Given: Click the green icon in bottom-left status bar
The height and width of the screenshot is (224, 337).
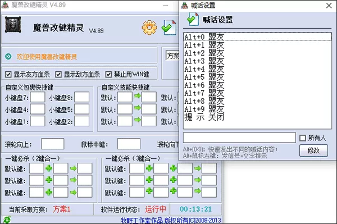Looking at the screenshot, I should 7,220.
